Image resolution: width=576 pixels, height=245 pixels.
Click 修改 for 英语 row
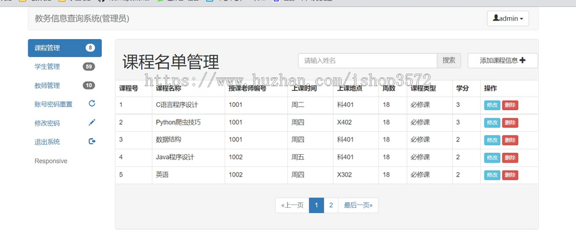click(x=492, y=175)
